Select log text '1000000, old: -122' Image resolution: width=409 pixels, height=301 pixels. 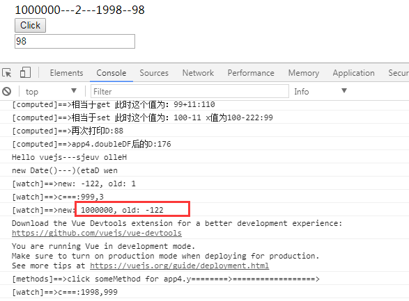(122, 210)
